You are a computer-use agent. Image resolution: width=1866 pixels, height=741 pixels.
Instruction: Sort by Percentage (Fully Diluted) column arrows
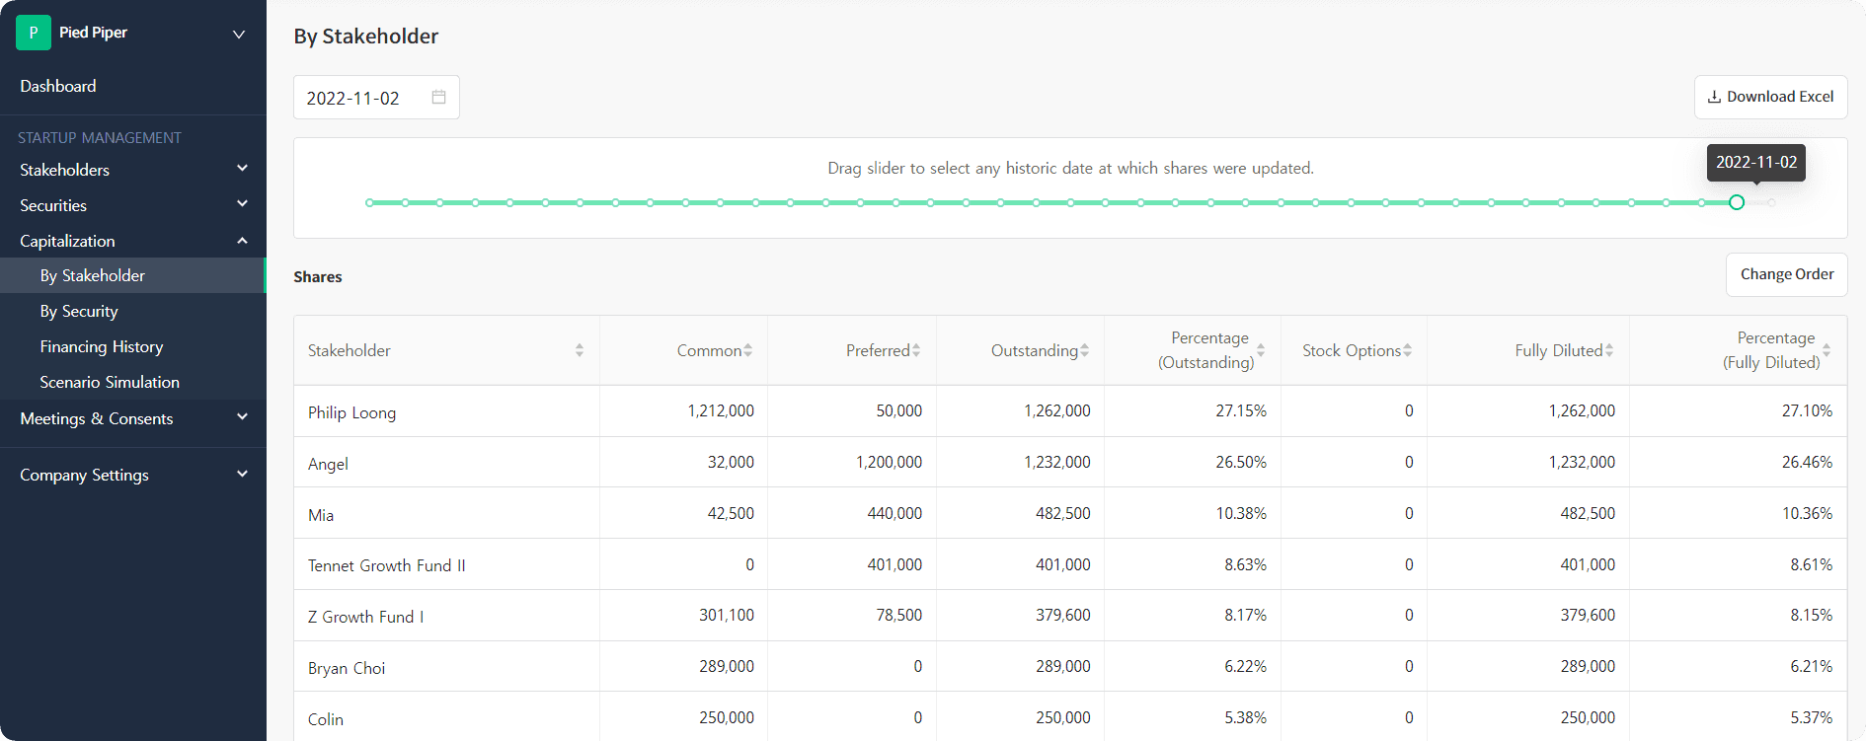tap(1827, 350)
